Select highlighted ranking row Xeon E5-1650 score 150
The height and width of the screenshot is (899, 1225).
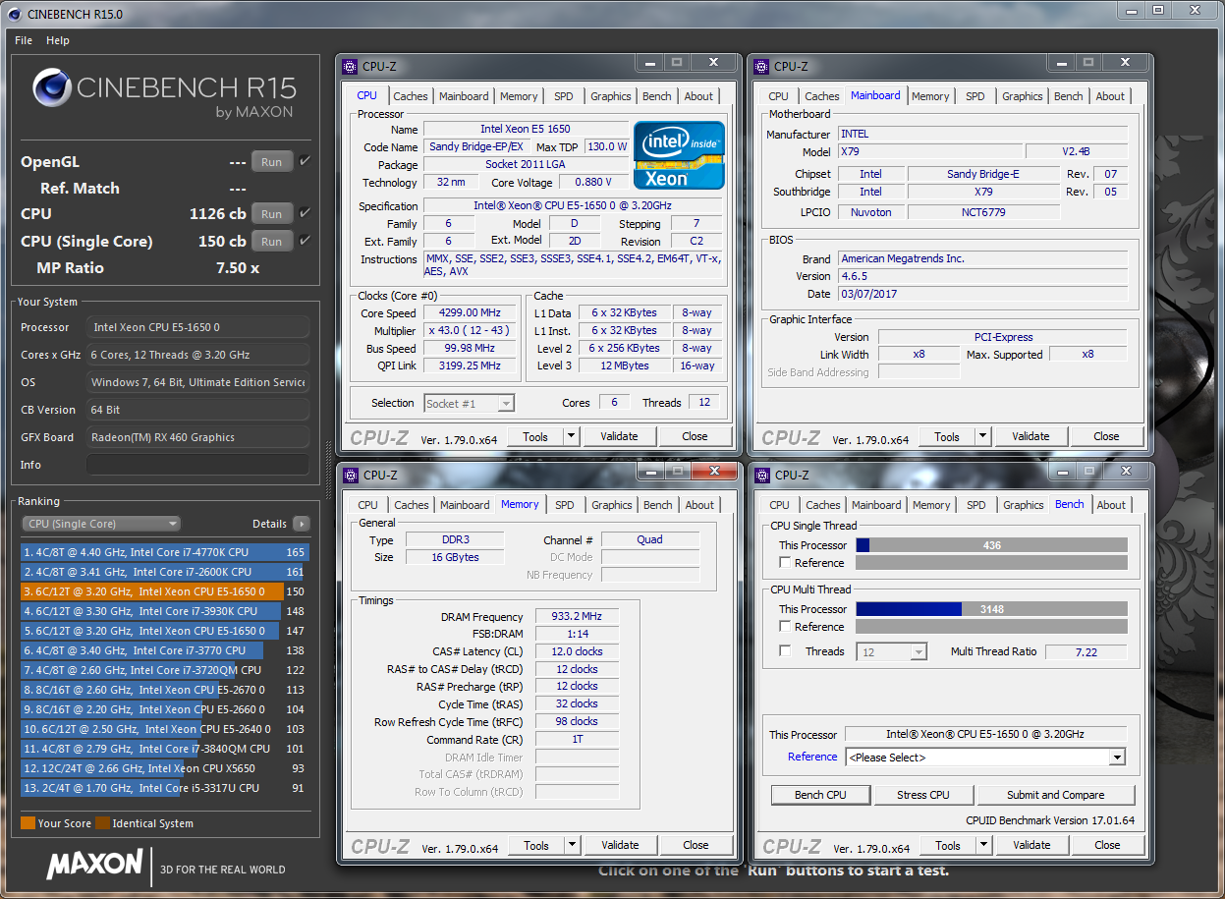165,591
